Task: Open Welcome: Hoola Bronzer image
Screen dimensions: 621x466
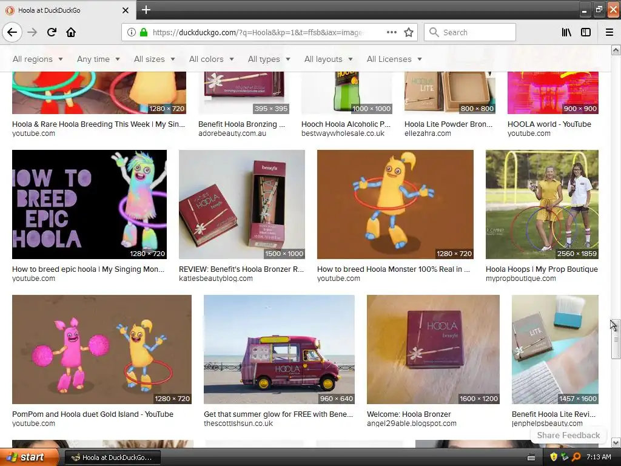Action: 433,349
